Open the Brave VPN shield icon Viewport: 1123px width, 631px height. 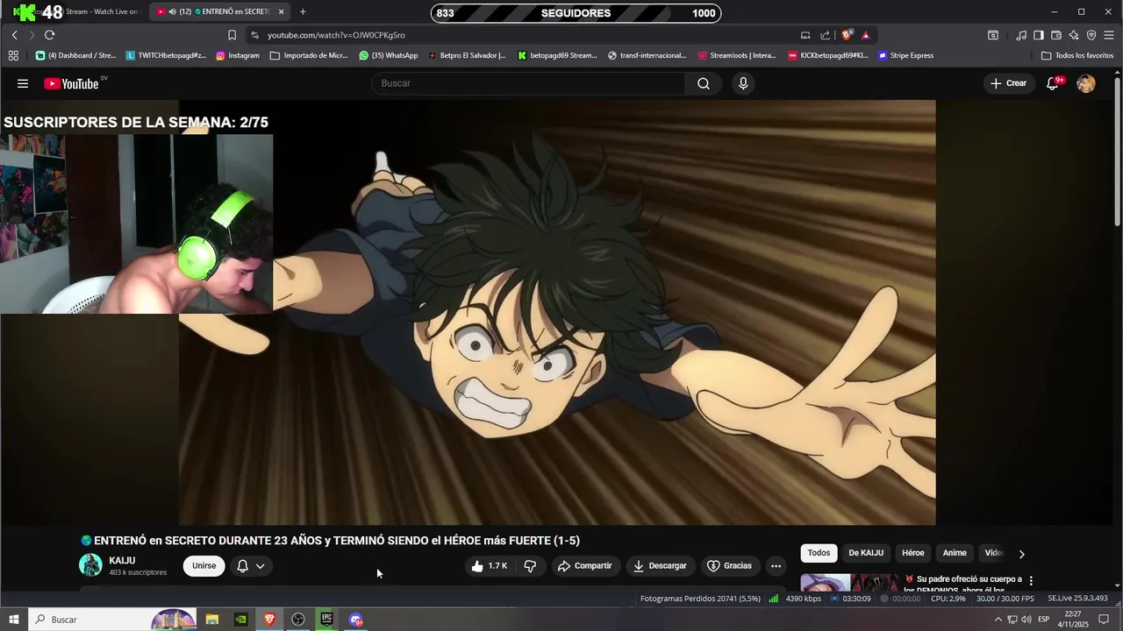coord(1091,35)
